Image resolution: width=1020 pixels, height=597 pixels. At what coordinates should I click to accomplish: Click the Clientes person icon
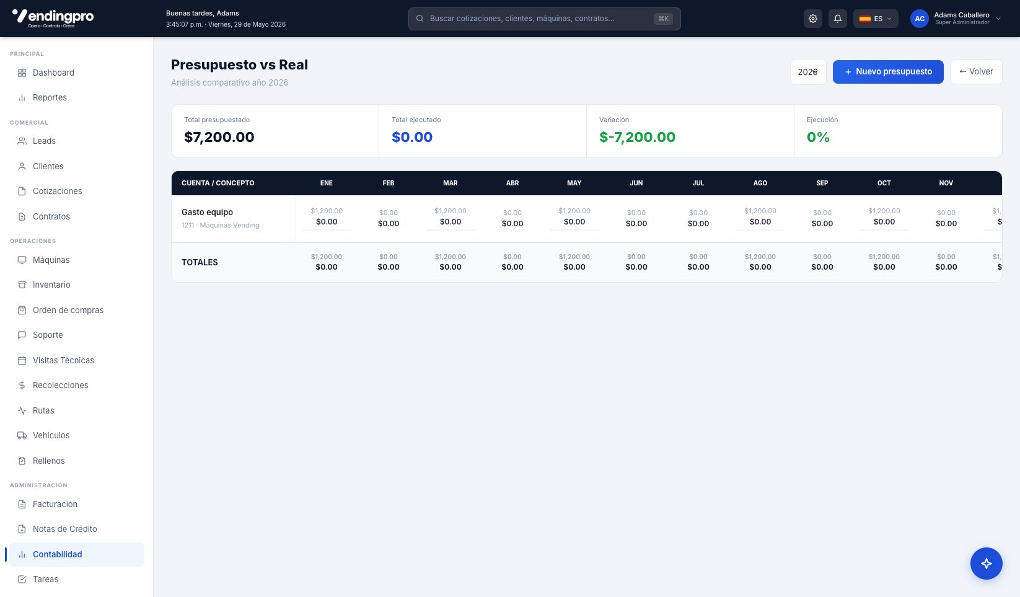[22, 166]
